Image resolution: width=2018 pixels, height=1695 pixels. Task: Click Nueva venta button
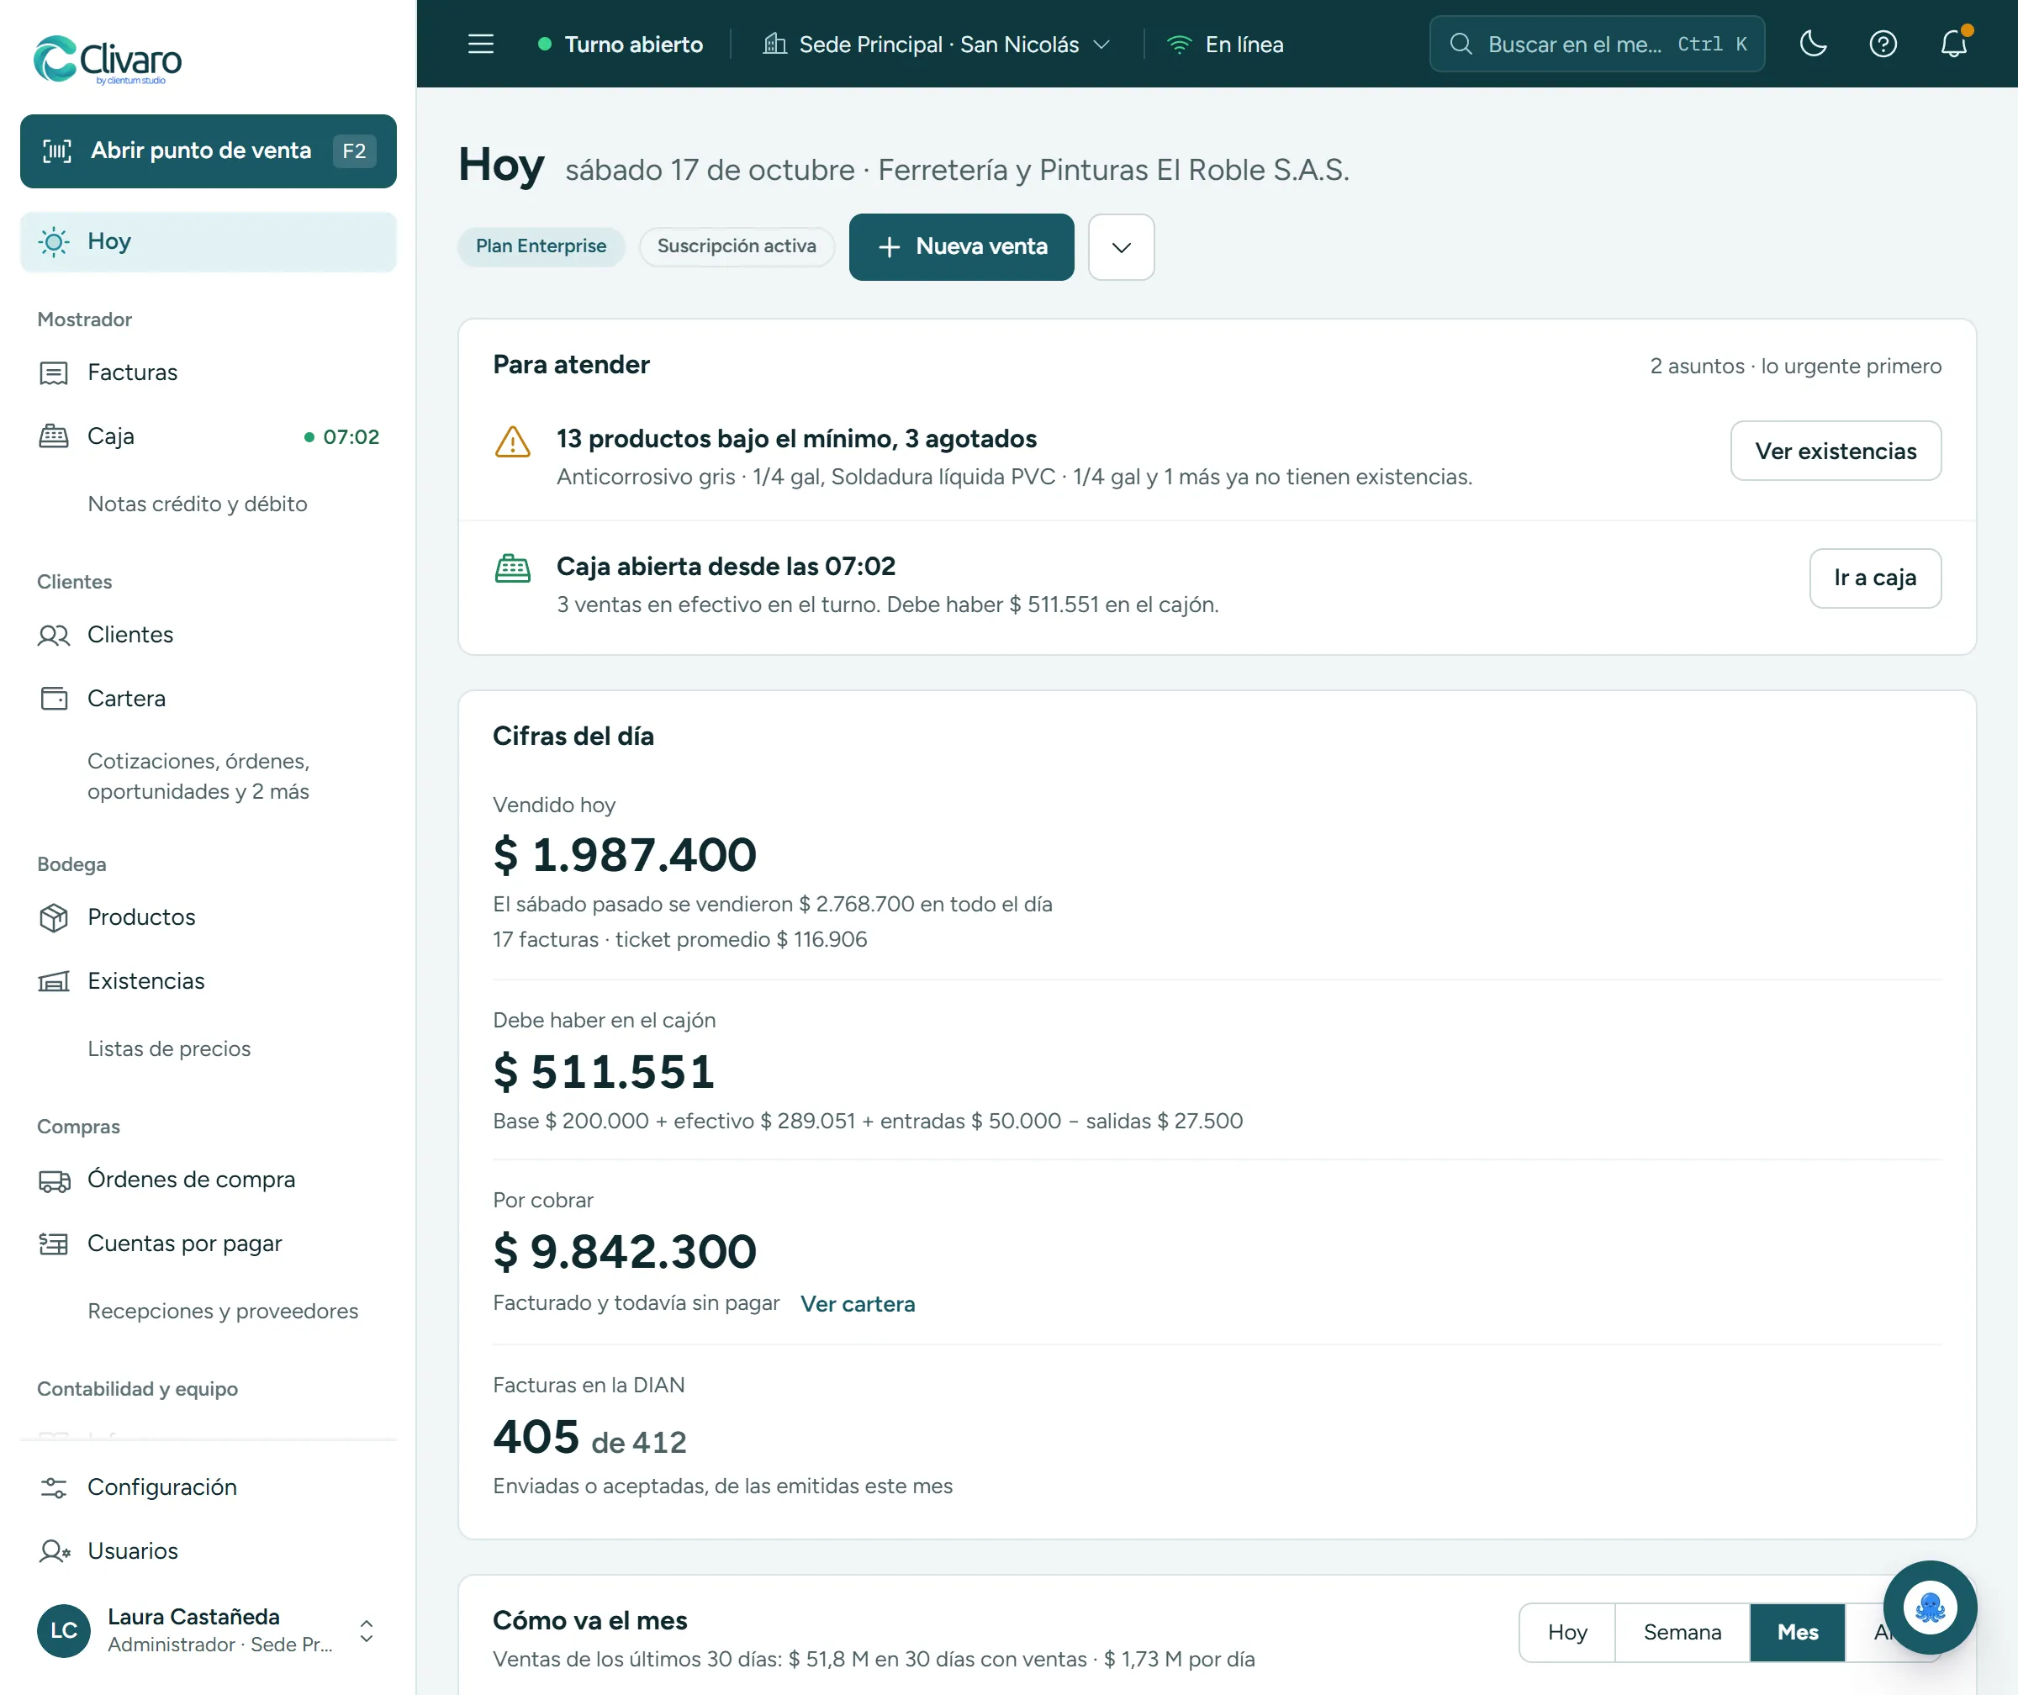coord(961,247)
